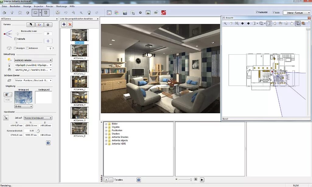
Task: Go to previous view in 2D-Ansicht
Action: (242, 23)
